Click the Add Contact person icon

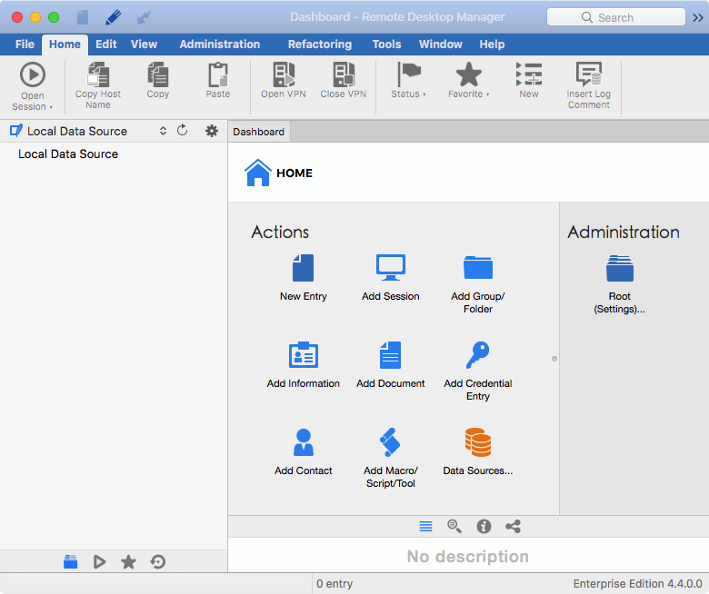(303, 442)
